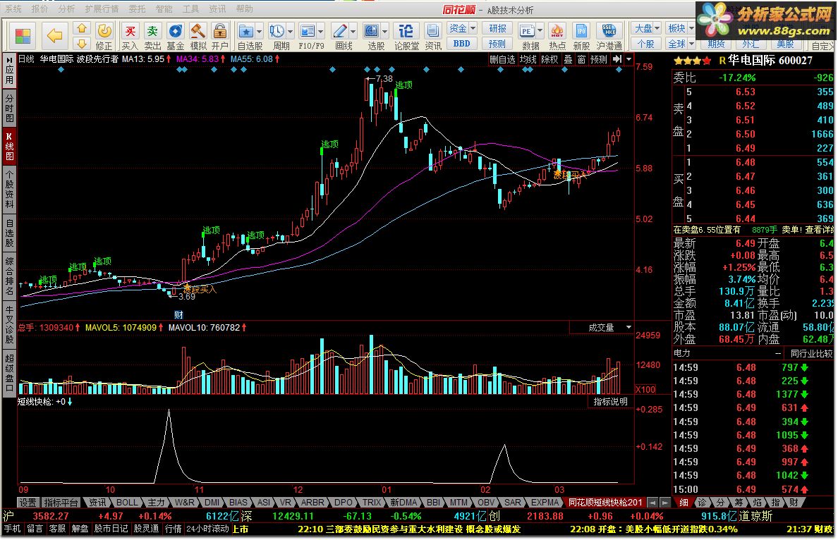The height and width of the screenshot is (540, 838).
Task: Expand the 周期 period dropdown arrow
Action: tap(290, 32)
